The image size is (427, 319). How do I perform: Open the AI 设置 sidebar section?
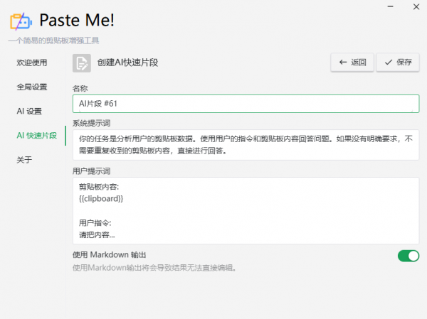[29, 112]
